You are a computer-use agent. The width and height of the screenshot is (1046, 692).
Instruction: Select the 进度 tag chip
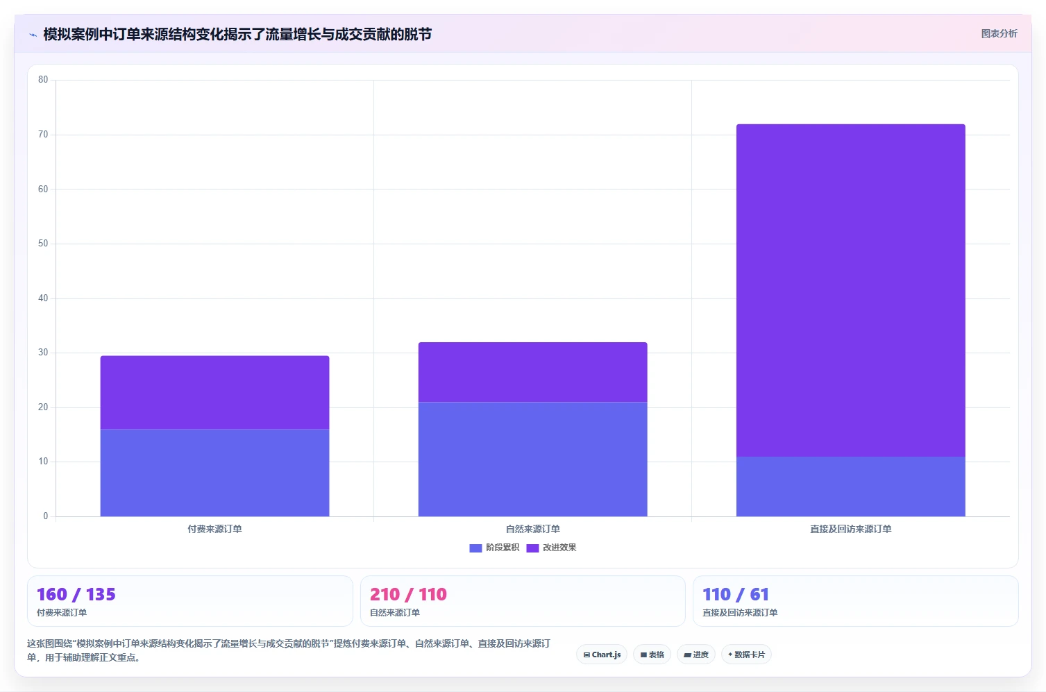coord(696,655)
